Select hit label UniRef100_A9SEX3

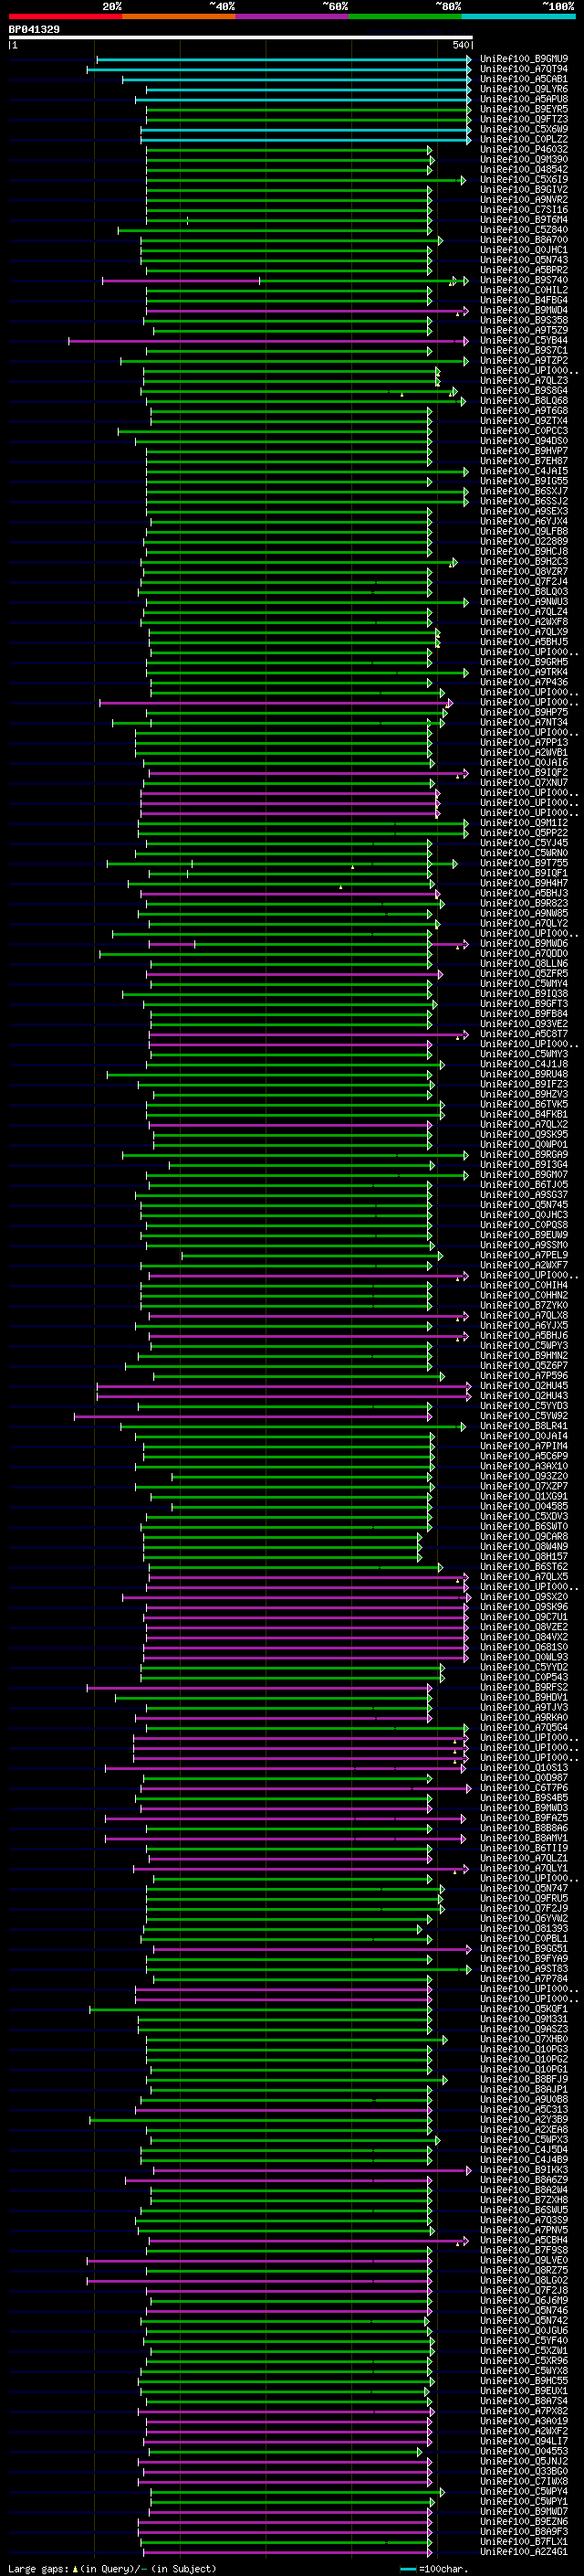click(524, 511)
